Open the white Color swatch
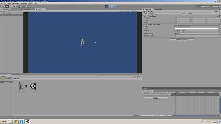The height and width of the screenshot is (124, 221). pyautogui.click(x=196, y=29)
